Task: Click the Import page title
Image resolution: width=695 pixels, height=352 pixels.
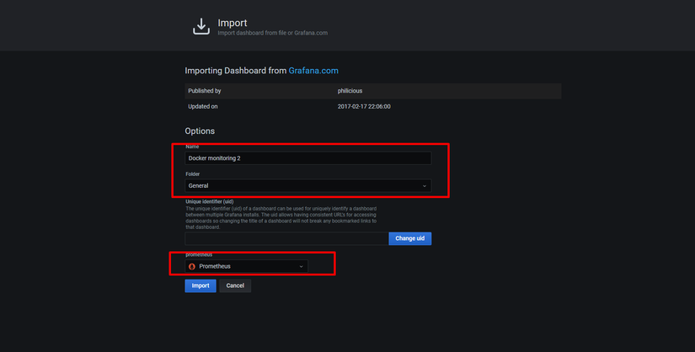Action: point(233,23)
